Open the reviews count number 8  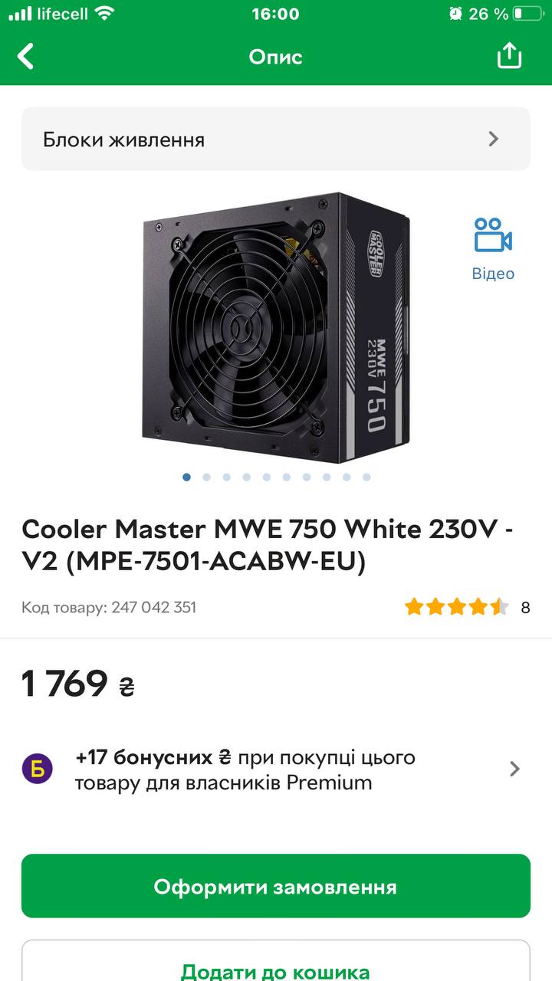[x=525, y=608]
